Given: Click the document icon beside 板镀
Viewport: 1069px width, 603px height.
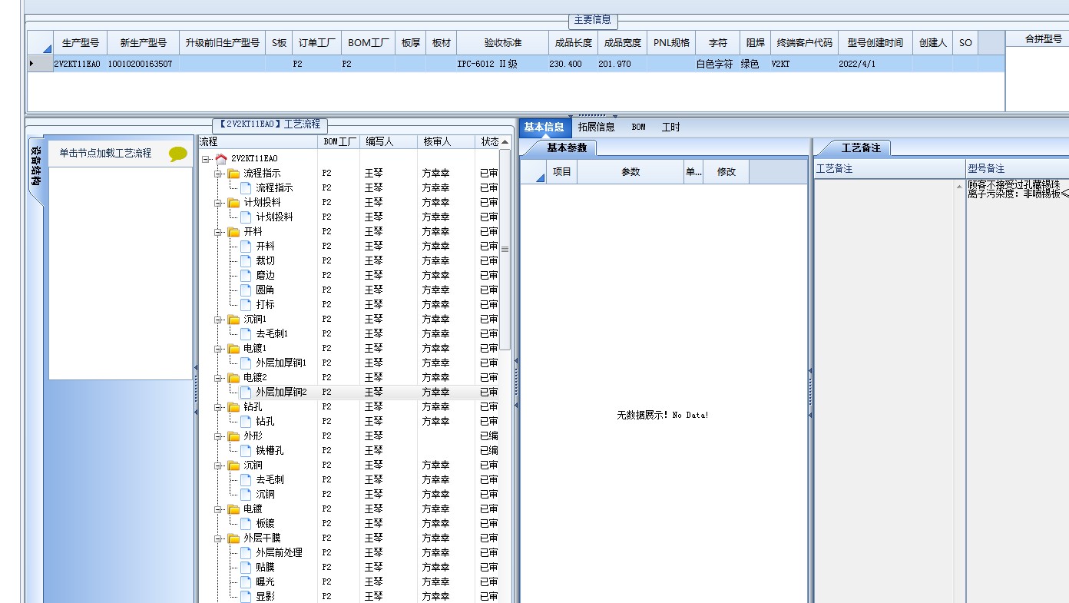Looking at the screenshot, I should [x=246, y=523].
